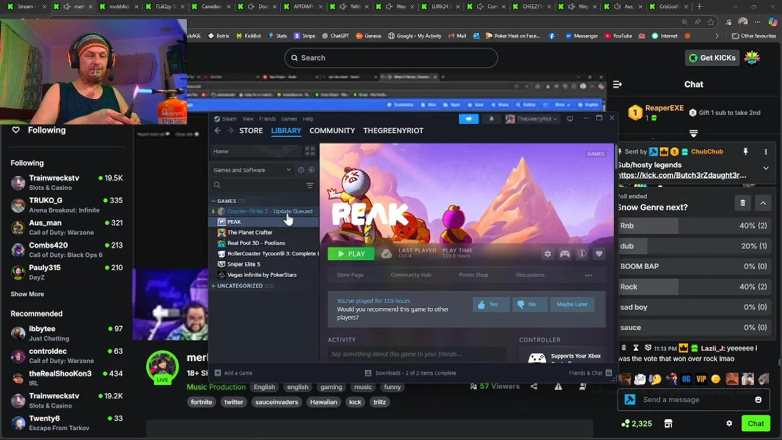This screenshot has width=782, height=440.
Task: Add PEAK to favorites with heart icon
Action: tap(599, 254)
